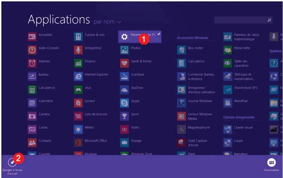Viewport: 283px width, 178px height.
Task: Open WordPad from Accessoires Windows
Action: 228,103
